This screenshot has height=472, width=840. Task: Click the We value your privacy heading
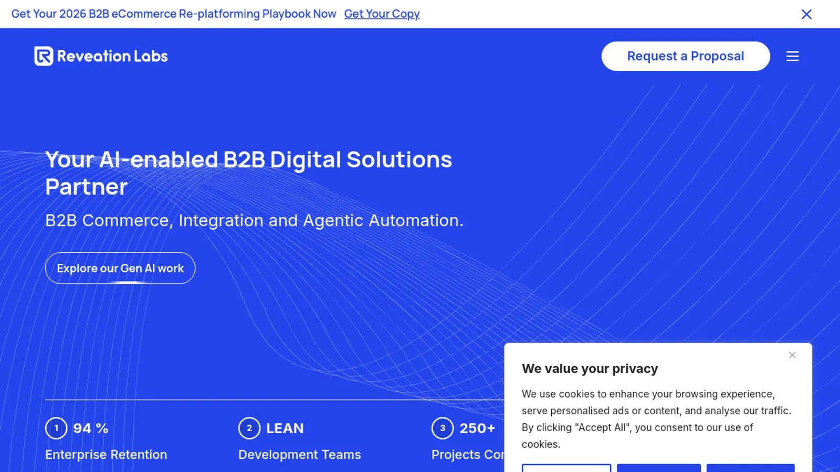590,369
